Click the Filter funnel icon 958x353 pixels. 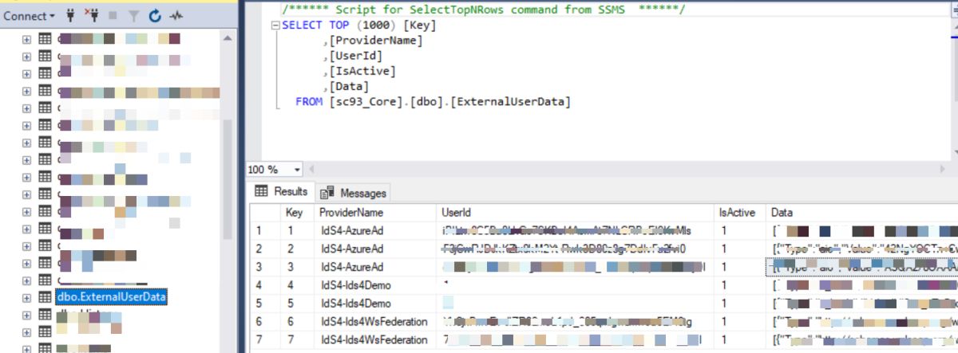(x=133, y=15)
